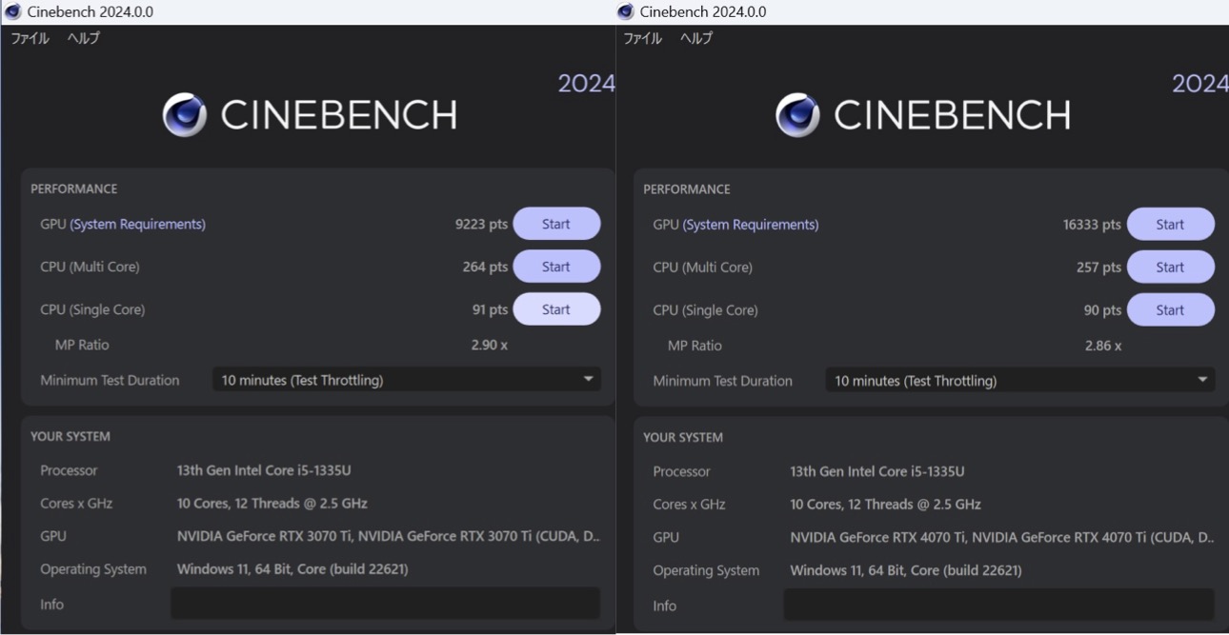Select the 91 pts single core score
Viewport: 1229px width, 635px height.
(x=489, y=309)
